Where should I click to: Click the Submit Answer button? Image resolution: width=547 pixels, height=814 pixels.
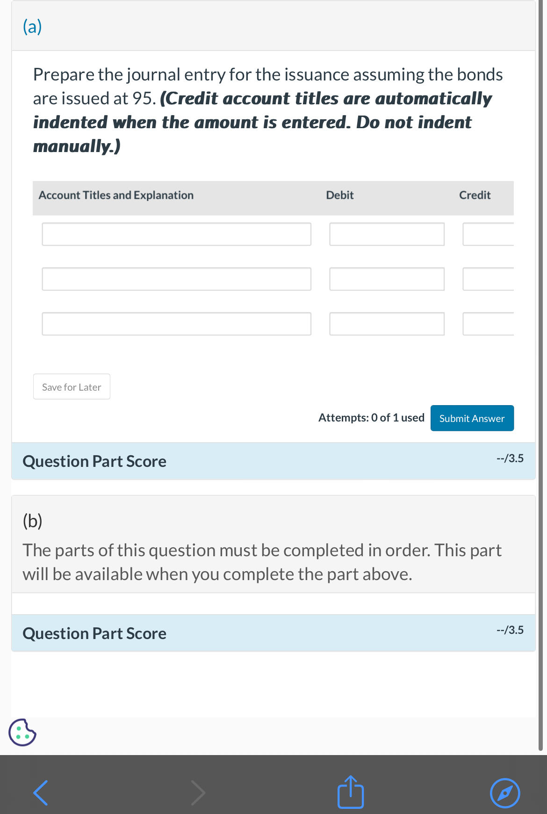(472, 418)
